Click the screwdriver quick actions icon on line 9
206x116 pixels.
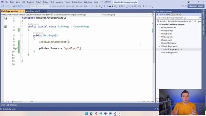click(x=16, y=48)
